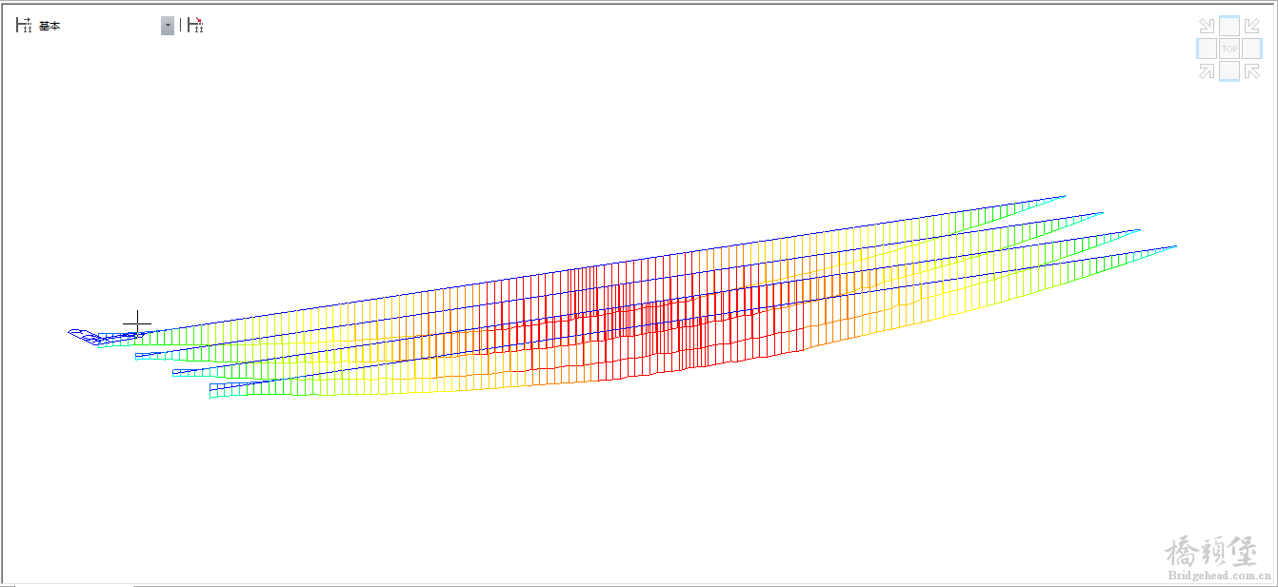Image resolution: width=1278 pixels, height=587 pixels.
Task: Click the bottom-left diagonal view arrow
Action: click(1207, 70)
